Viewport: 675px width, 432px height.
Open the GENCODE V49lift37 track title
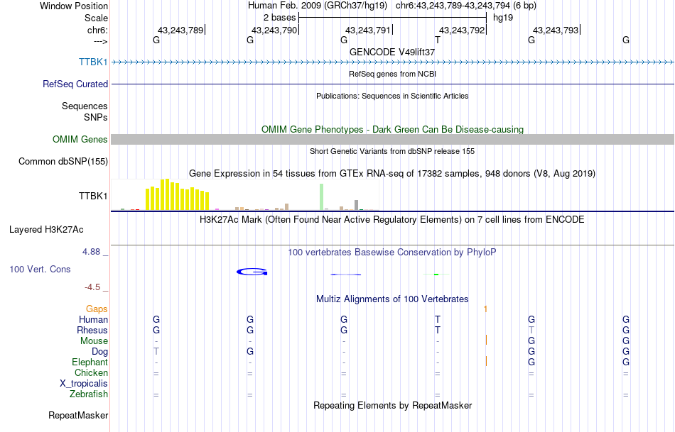pyautogui.click(x=392, y=52)
